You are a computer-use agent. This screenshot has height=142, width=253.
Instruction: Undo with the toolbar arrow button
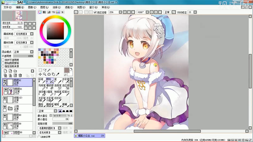coord(76,12)
